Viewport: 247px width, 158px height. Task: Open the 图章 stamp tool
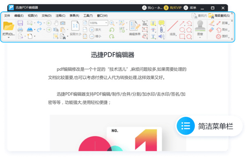tap(200, 28)
